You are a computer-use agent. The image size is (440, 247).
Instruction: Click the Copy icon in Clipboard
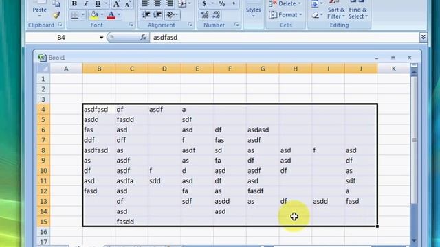56,3
